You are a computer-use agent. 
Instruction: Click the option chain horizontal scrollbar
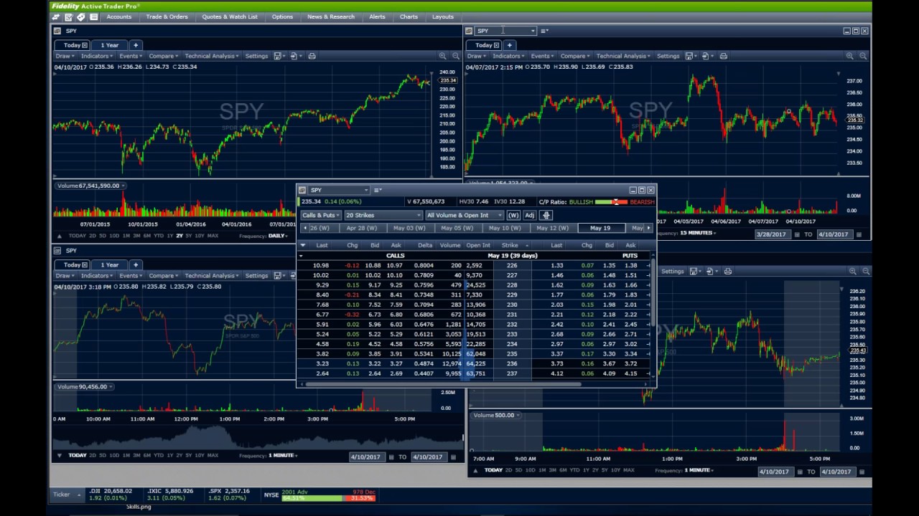pos(444,384)
